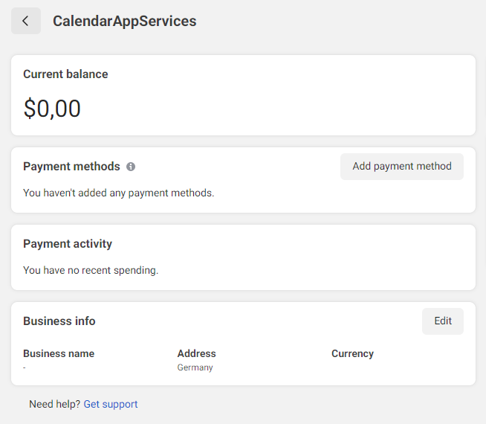Select the Germany address value

click(195, 367)
